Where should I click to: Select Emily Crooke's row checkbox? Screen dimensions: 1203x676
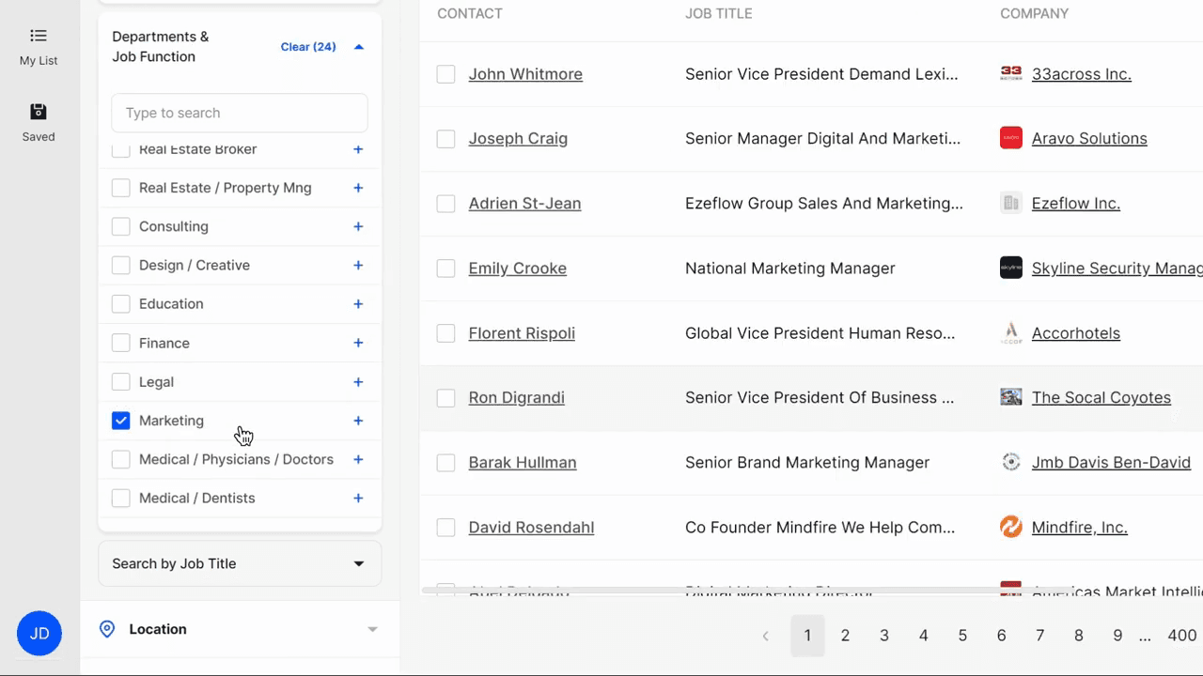click(446, 269)
